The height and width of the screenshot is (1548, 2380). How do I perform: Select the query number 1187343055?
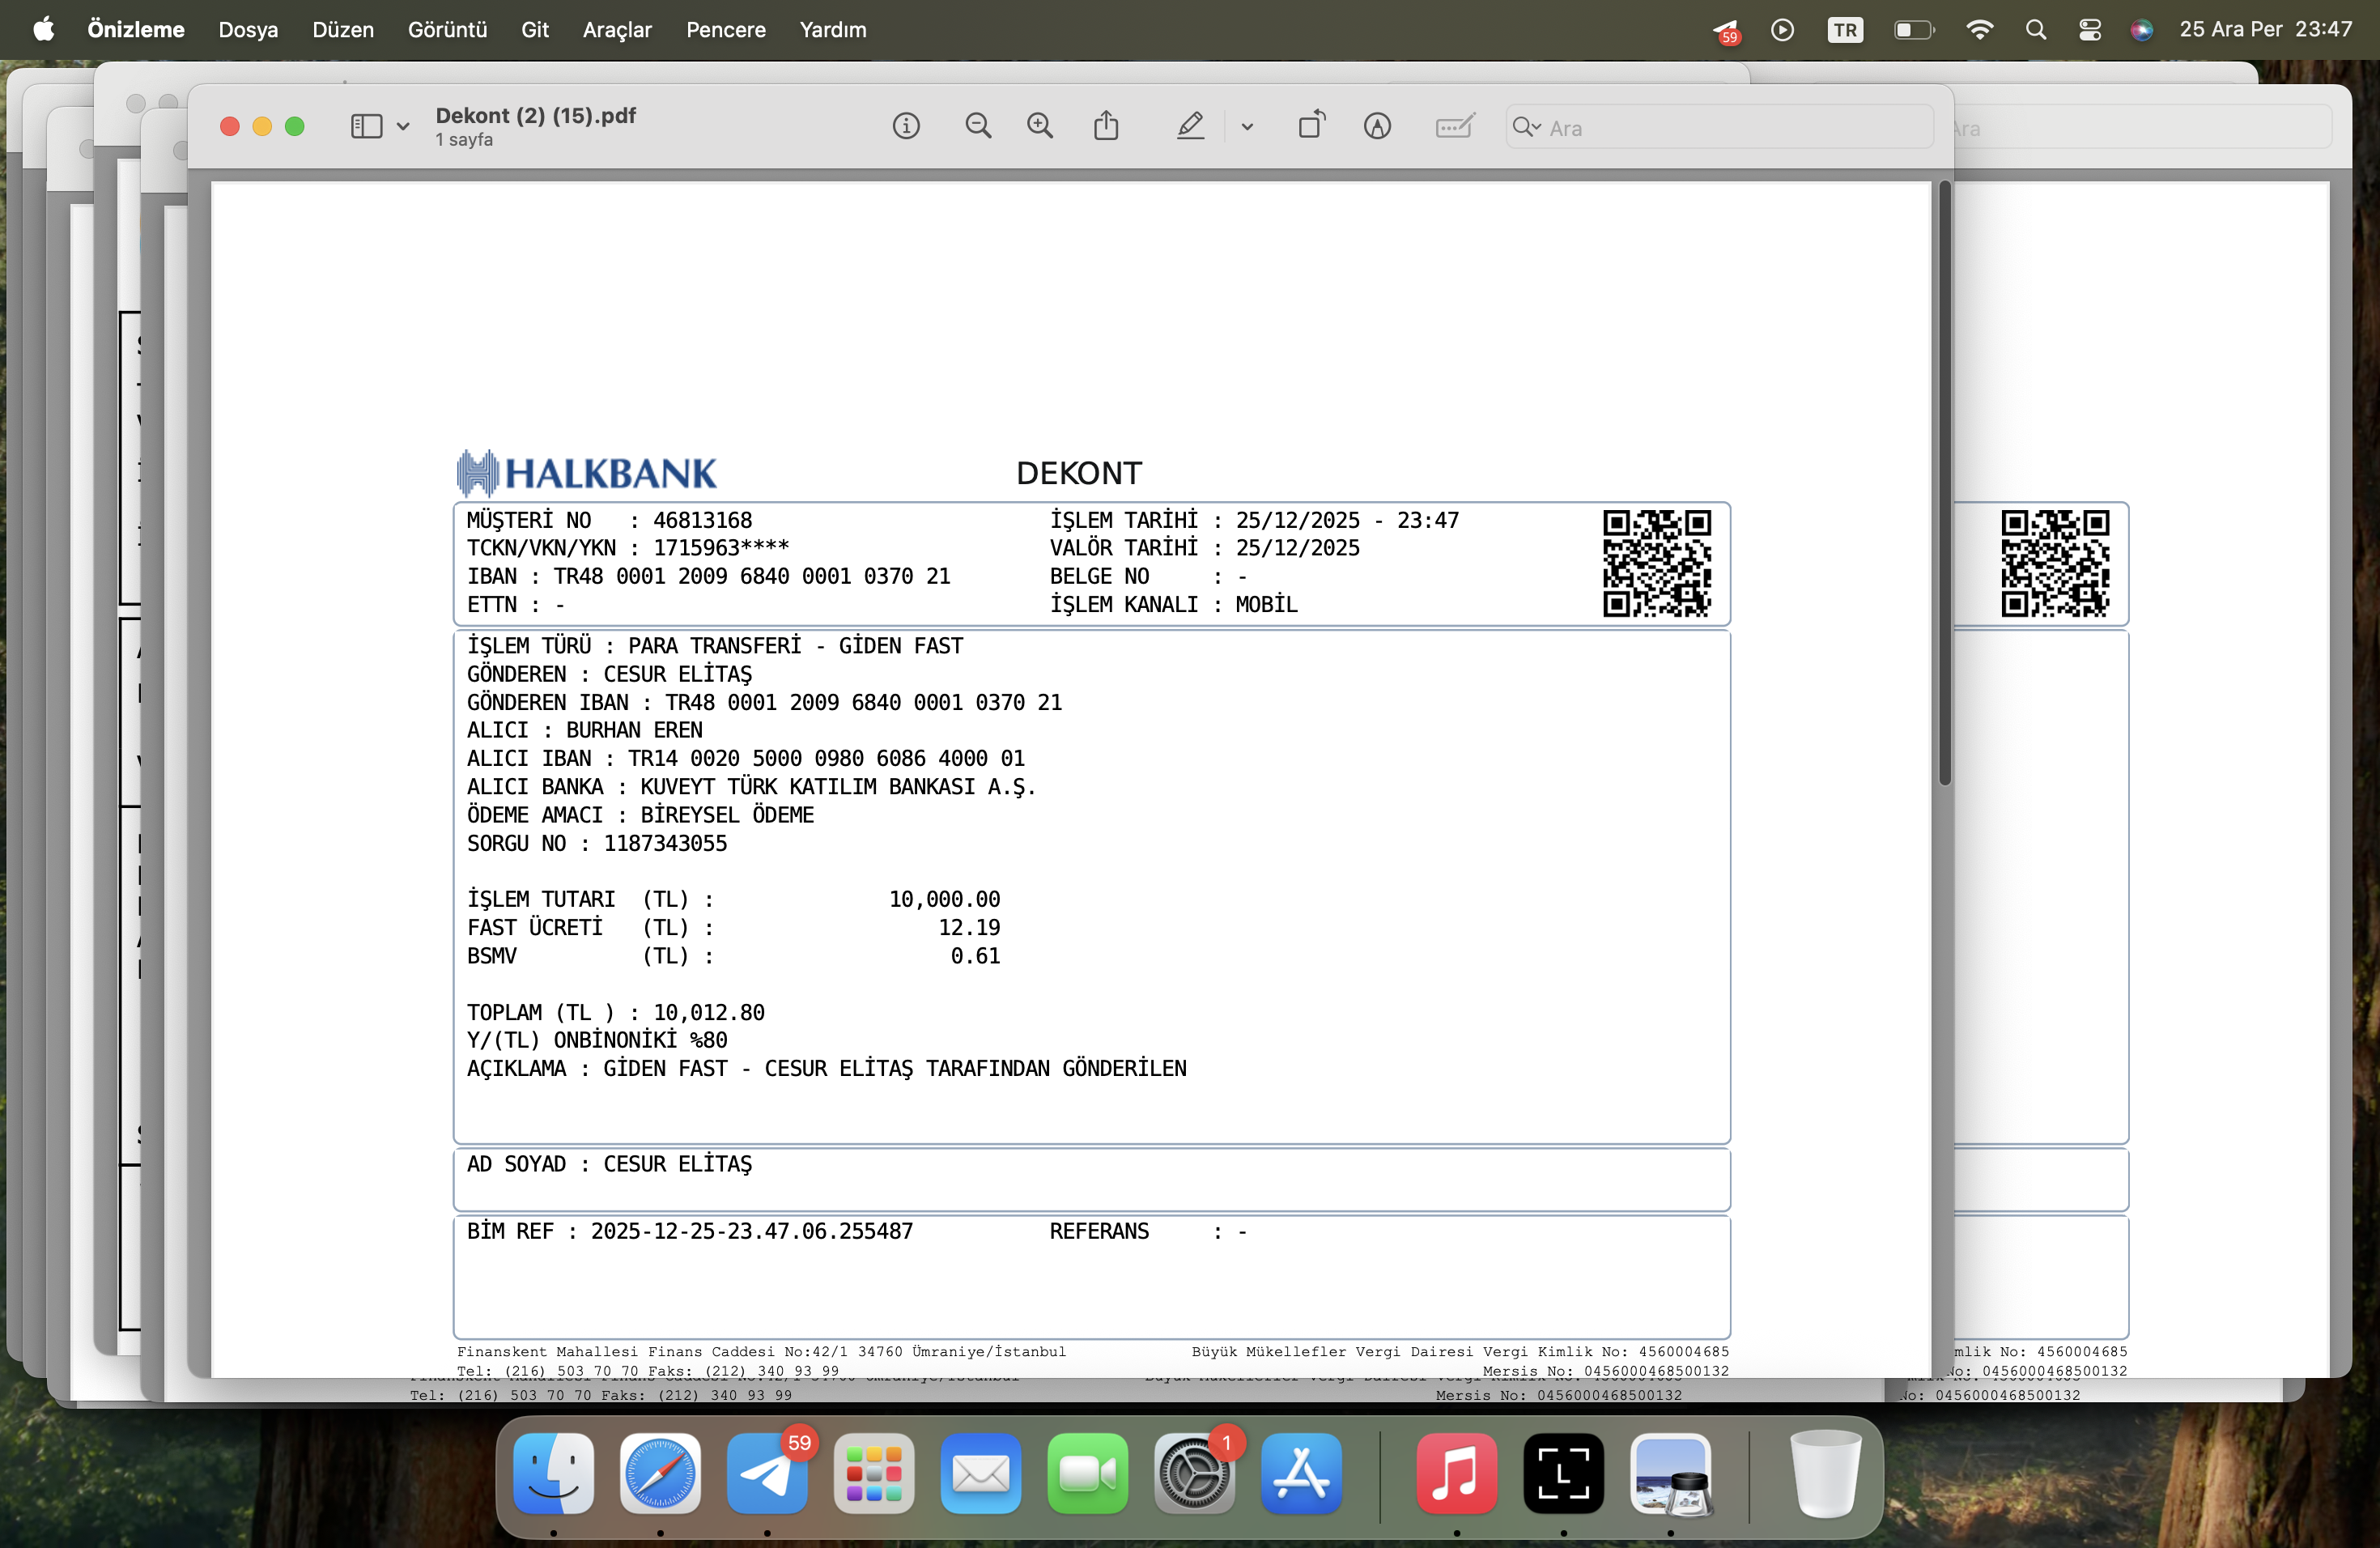[665, 843]
